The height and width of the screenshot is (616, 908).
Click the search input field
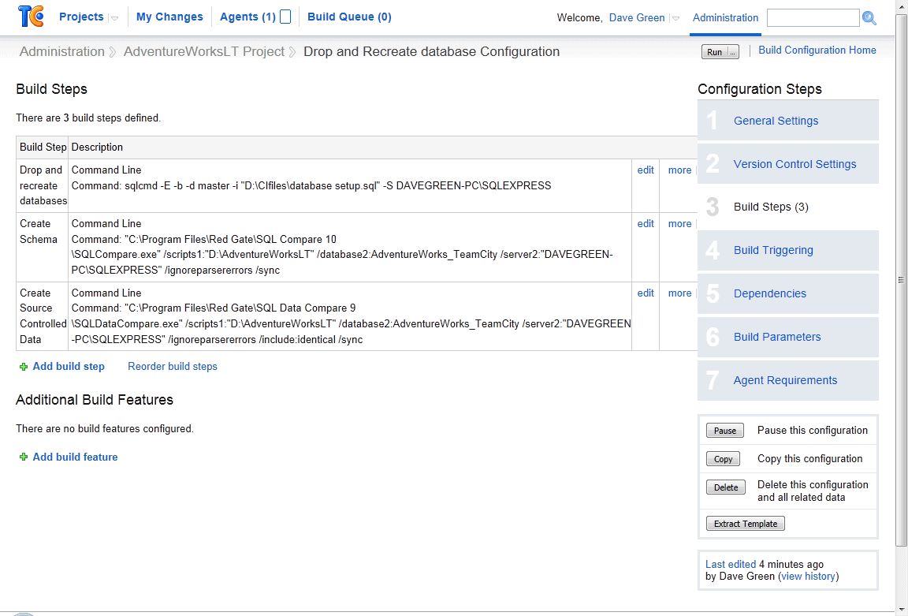click(813, 18)
